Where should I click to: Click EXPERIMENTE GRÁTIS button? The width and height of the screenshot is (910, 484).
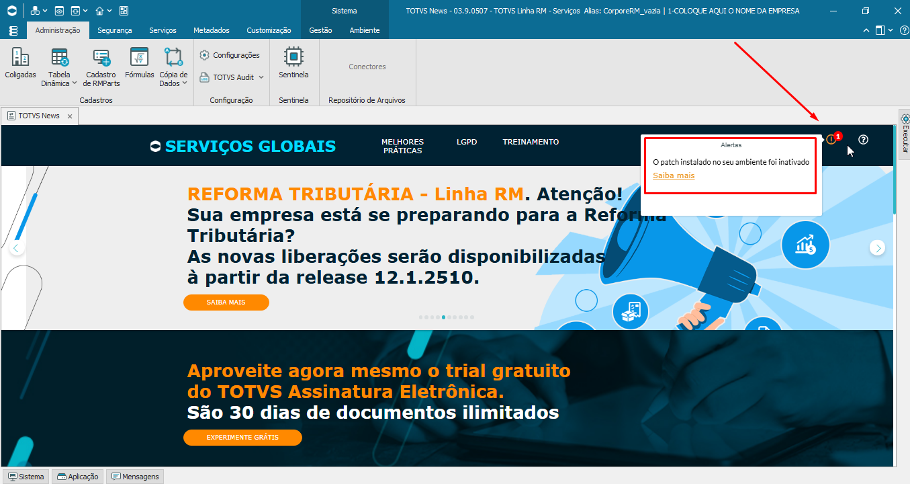coord(242,438)
